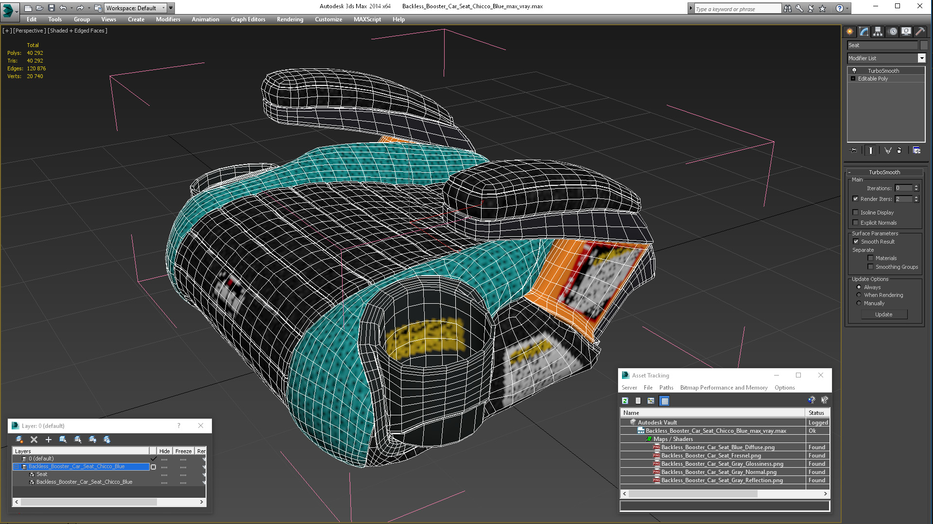
Task: Click Freeze column header in Layer dialog
Action: 184,451
